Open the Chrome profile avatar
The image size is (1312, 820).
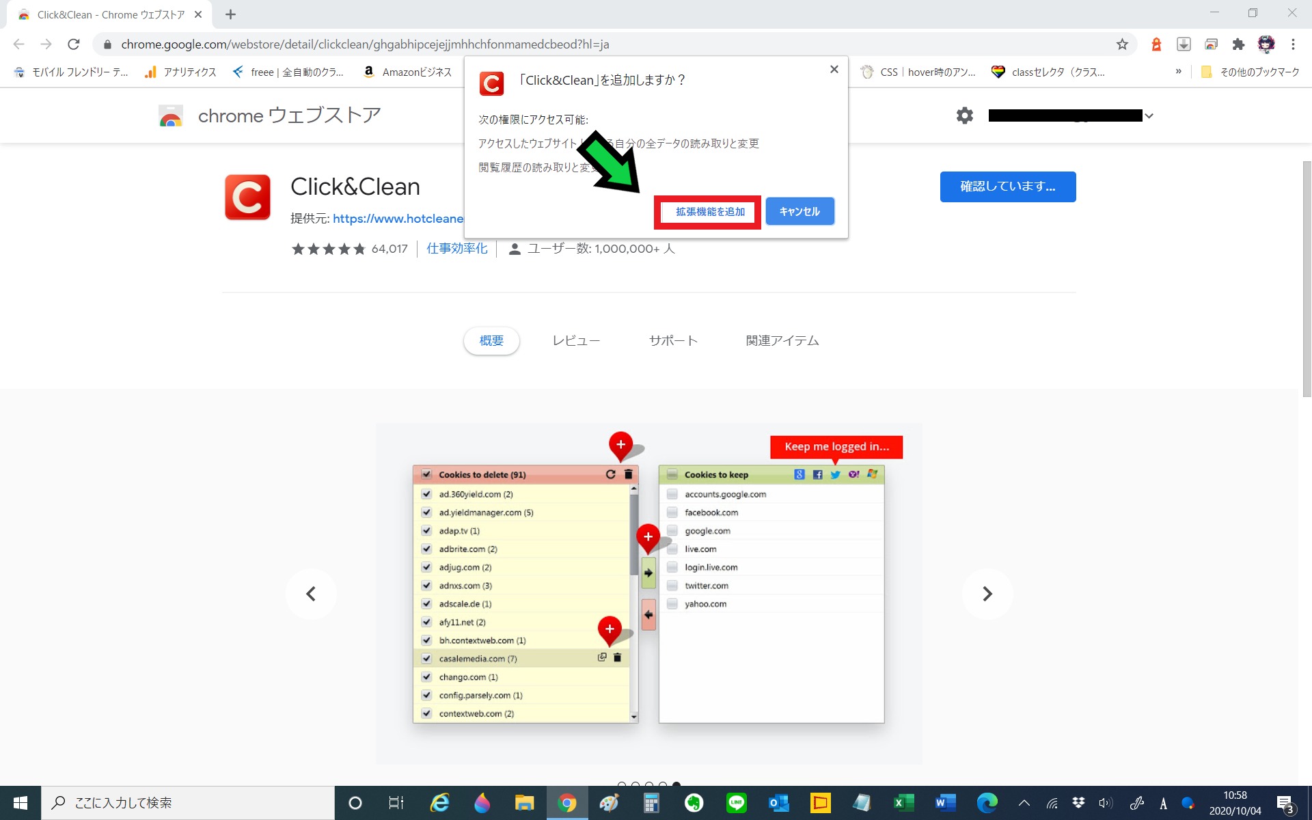1266,44
